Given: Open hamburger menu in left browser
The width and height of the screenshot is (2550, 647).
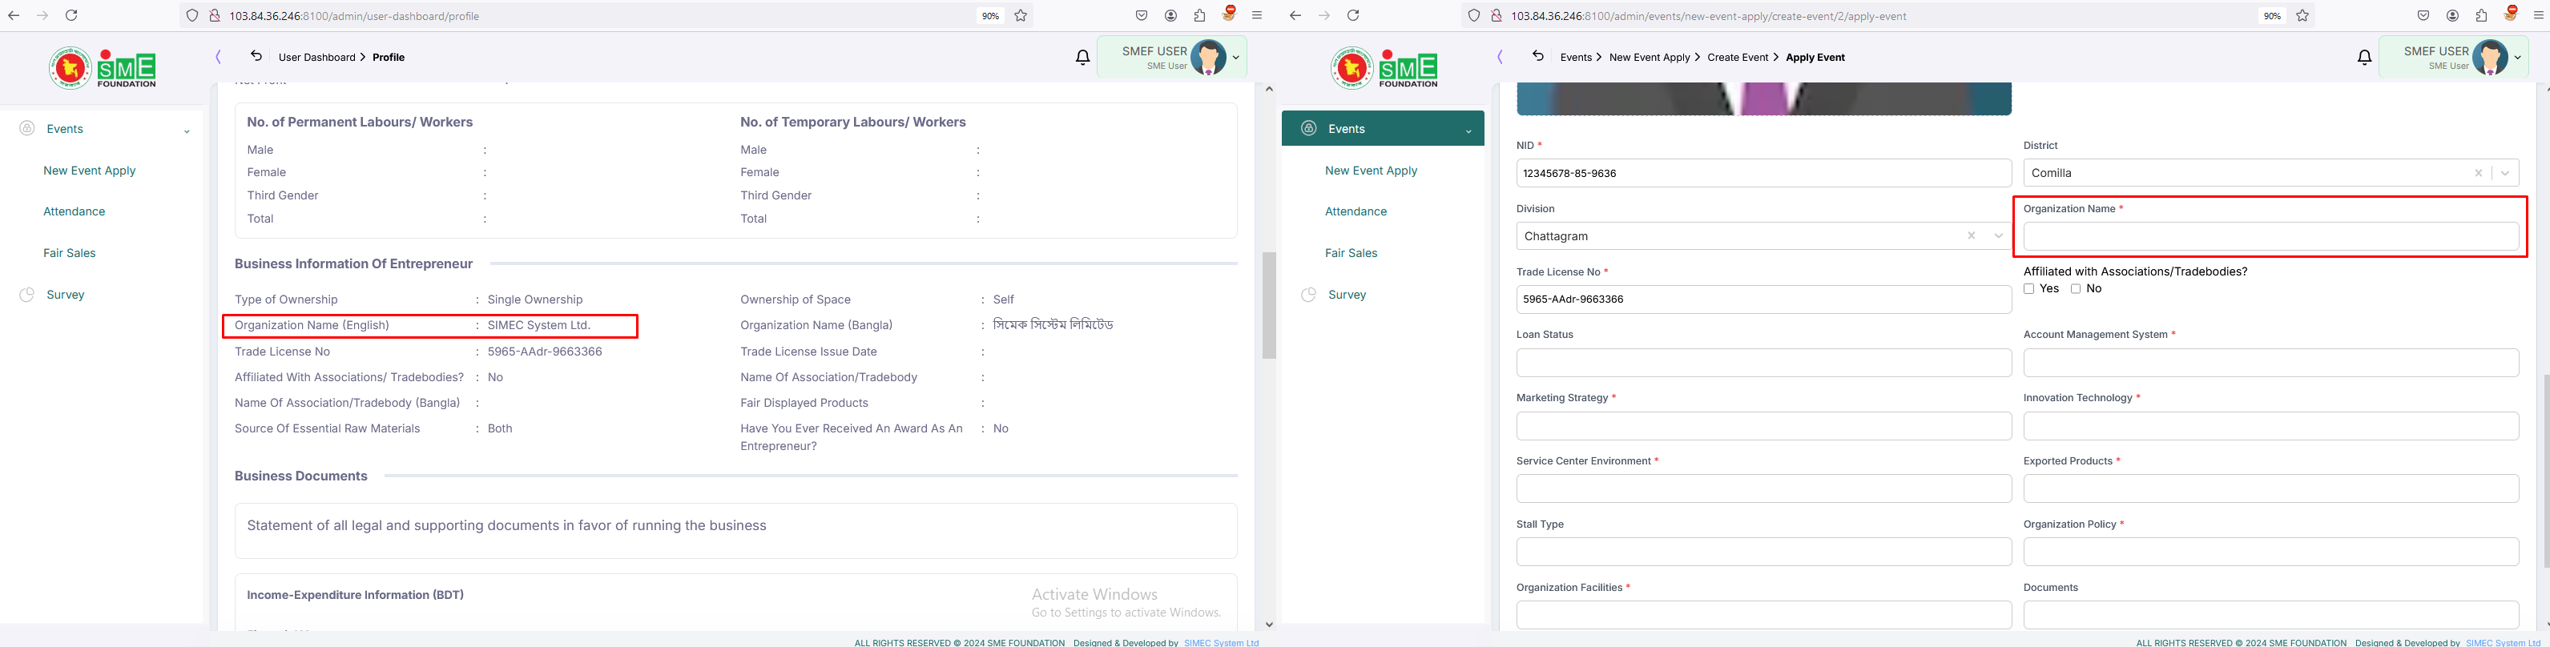Looking at the screenshot, I should 1257,16.
